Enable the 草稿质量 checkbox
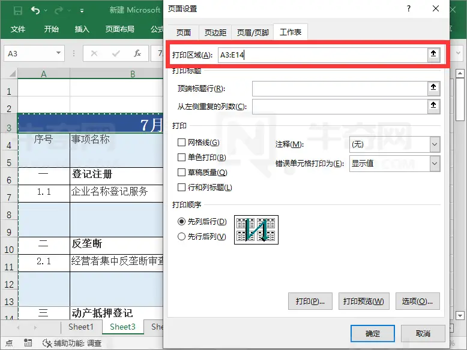The width and height of the screenshot is (467, 350). [181, 173]
